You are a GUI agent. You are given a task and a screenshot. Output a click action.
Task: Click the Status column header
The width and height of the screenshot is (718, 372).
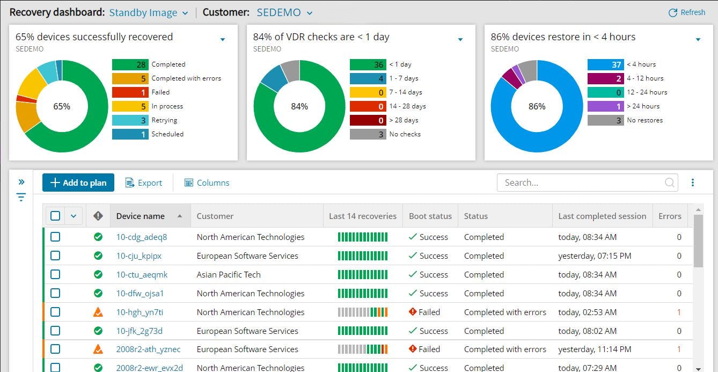tap(477, 215)
